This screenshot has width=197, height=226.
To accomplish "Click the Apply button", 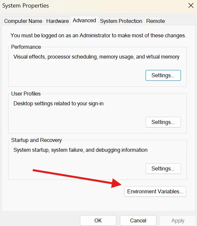I will tap(178, 220).
